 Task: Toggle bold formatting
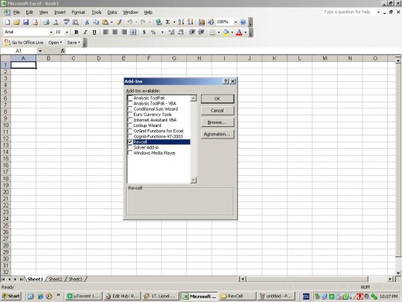77,33
